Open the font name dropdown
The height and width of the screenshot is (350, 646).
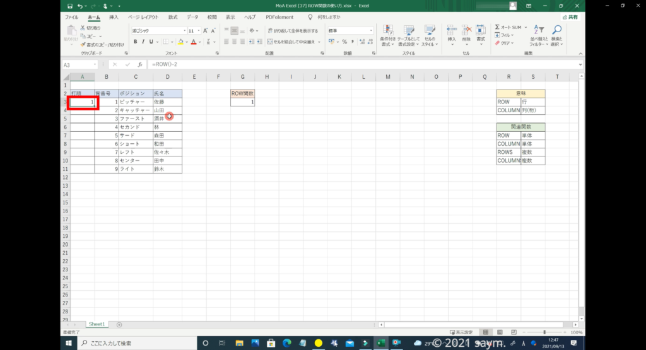[184, 30]
